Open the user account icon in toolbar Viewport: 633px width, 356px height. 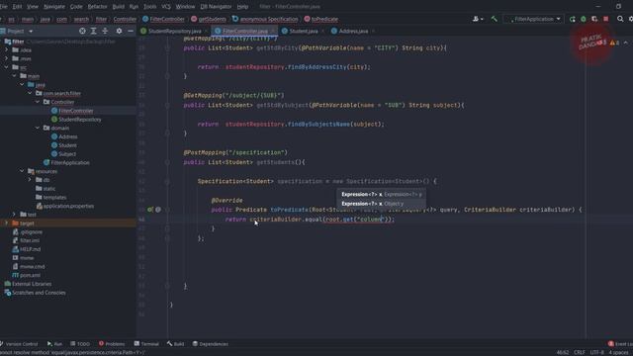[478, 19]
